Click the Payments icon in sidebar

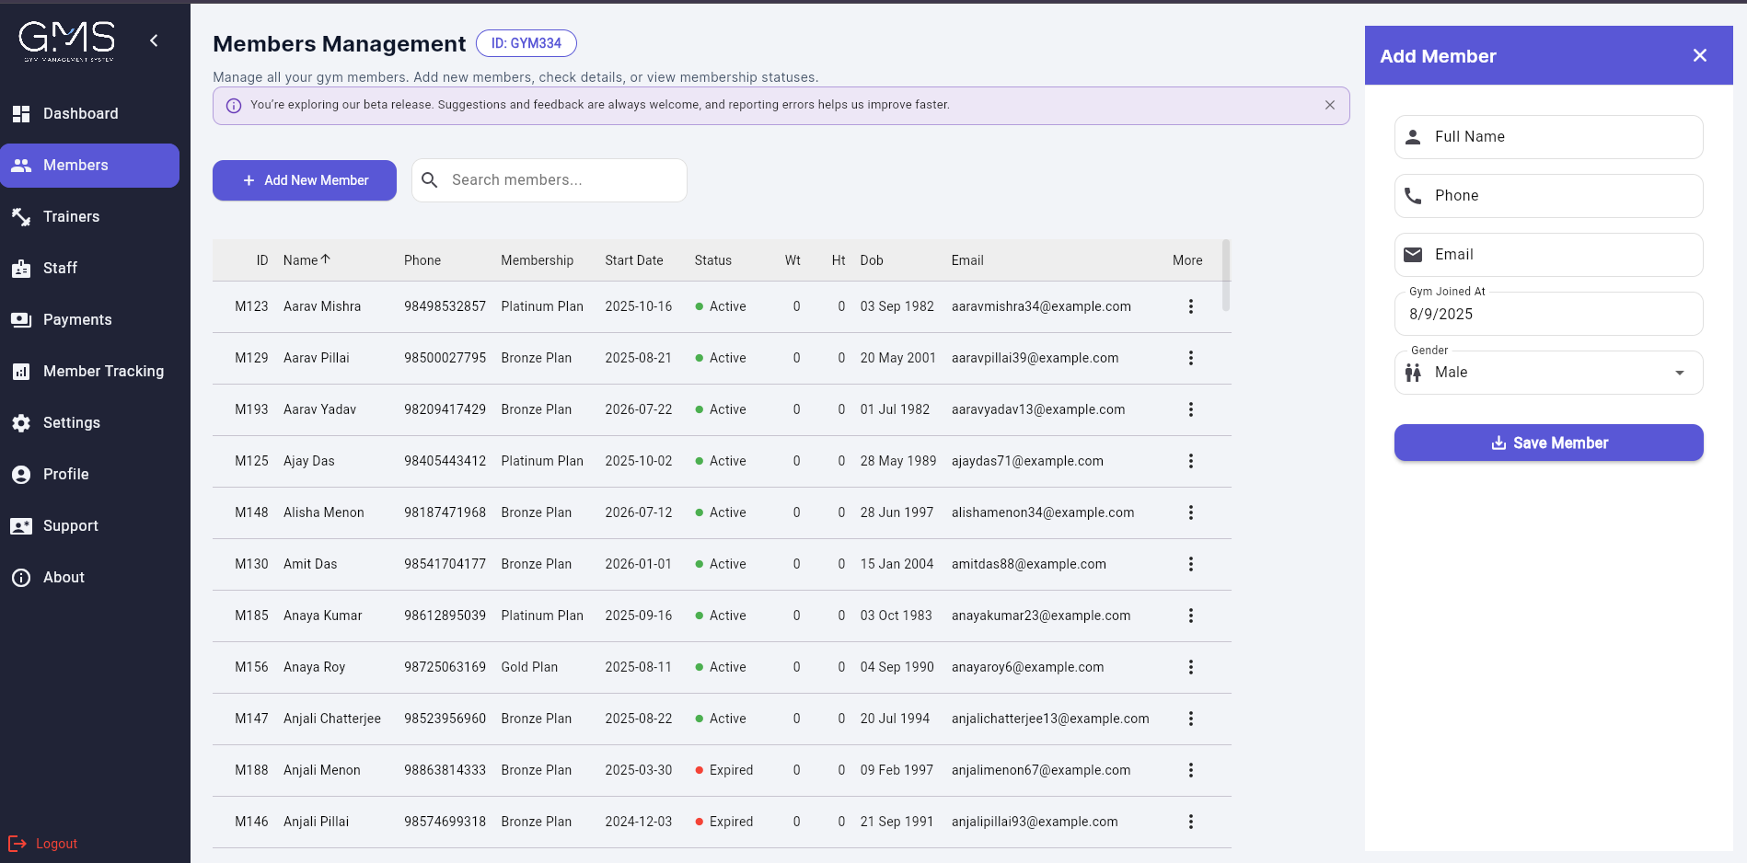coord(21,320)
